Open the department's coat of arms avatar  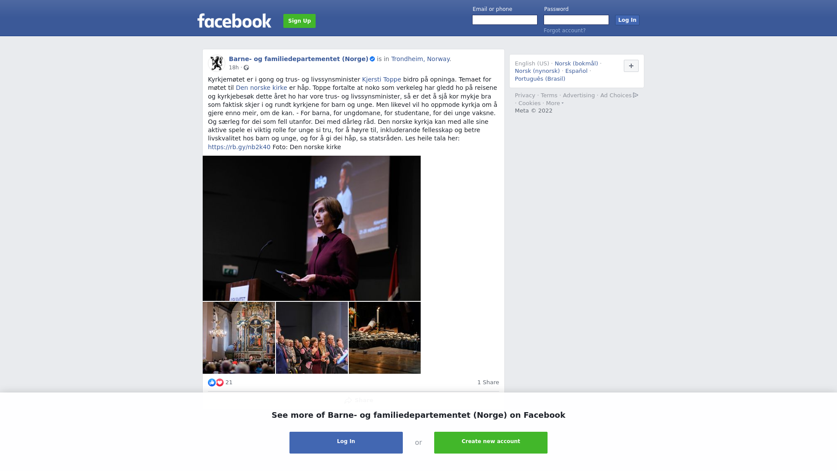217,63
